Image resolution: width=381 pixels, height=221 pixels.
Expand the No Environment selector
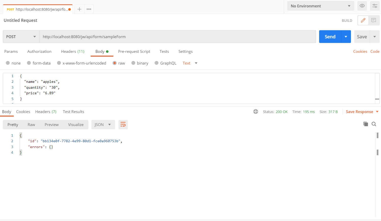click(320, 6)
